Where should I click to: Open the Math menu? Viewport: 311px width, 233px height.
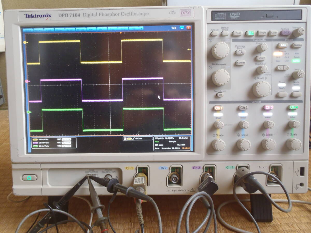click(x=91, y=29)
